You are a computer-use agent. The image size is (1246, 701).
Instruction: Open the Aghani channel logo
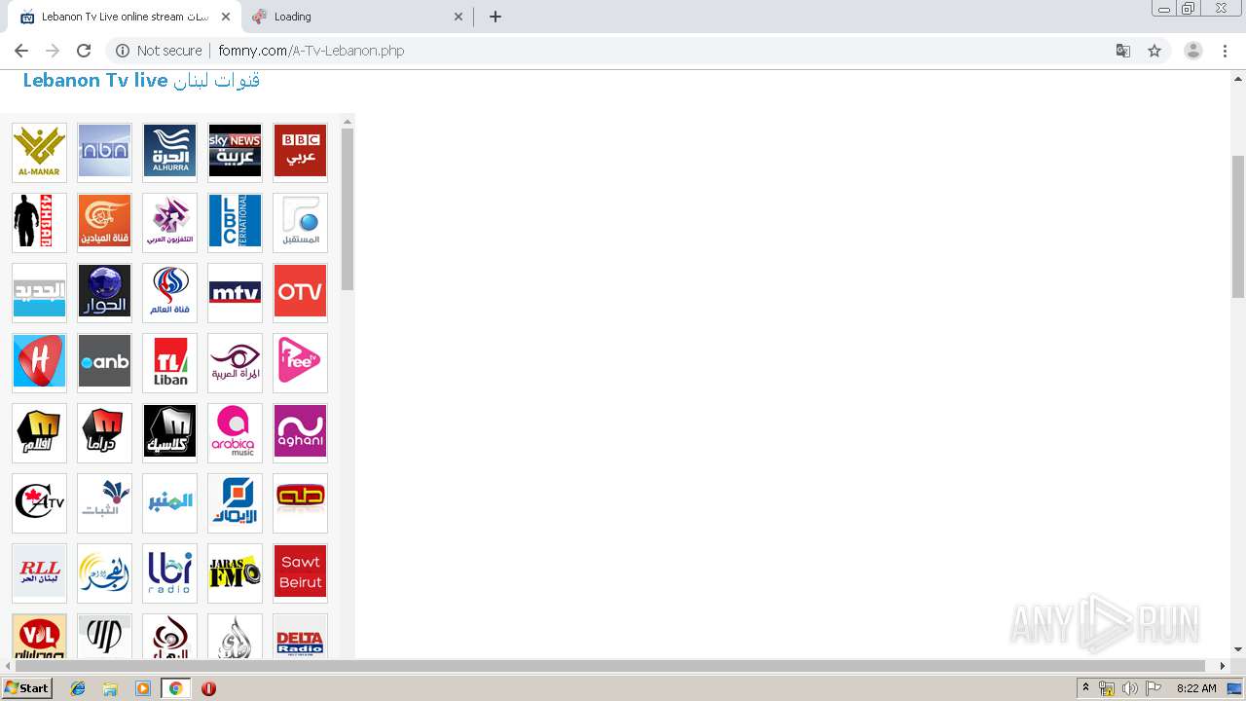pos(301,432)
